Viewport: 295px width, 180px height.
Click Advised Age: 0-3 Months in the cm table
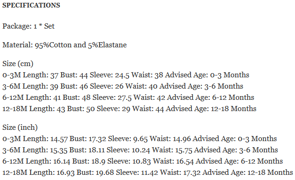207,75
